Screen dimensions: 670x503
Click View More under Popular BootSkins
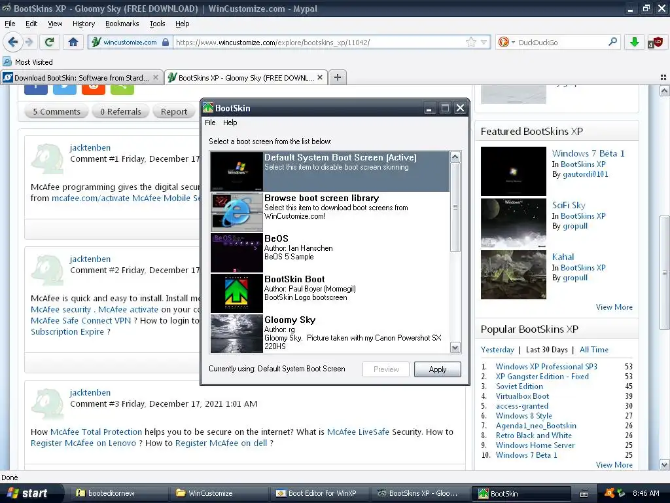point(614,465)
